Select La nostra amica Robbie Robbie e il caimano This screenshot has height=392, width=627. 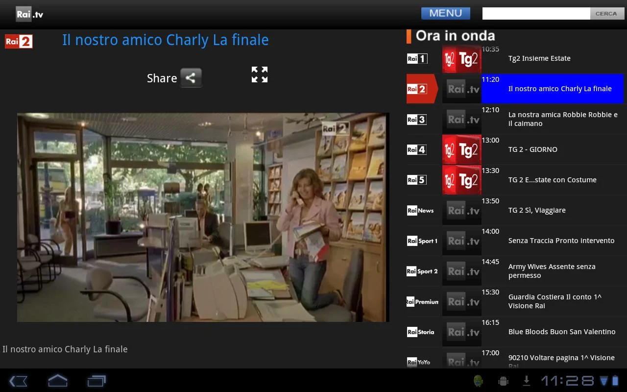coord(563,119)
